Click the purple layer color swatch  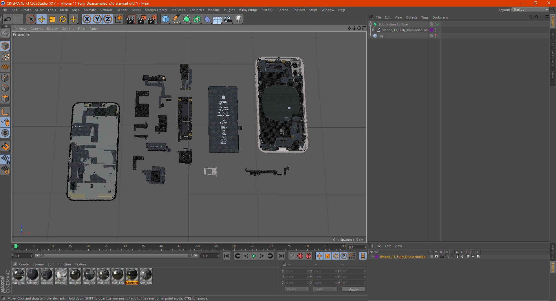point(376,257)
